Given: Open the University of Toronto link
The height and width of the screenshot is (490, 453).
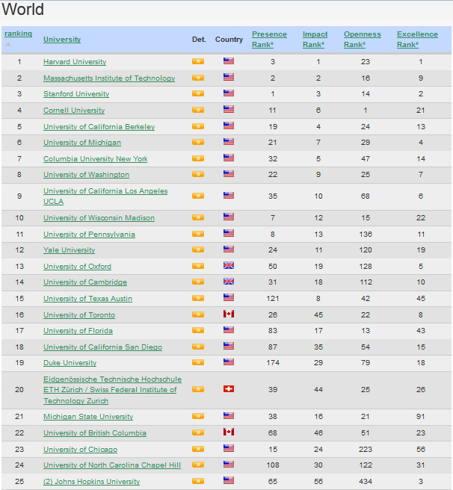Looking at the screenshot, I should 79,314.
